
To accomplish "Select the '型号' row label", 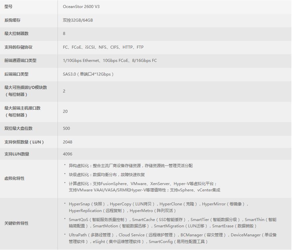I will pos(8,7).
